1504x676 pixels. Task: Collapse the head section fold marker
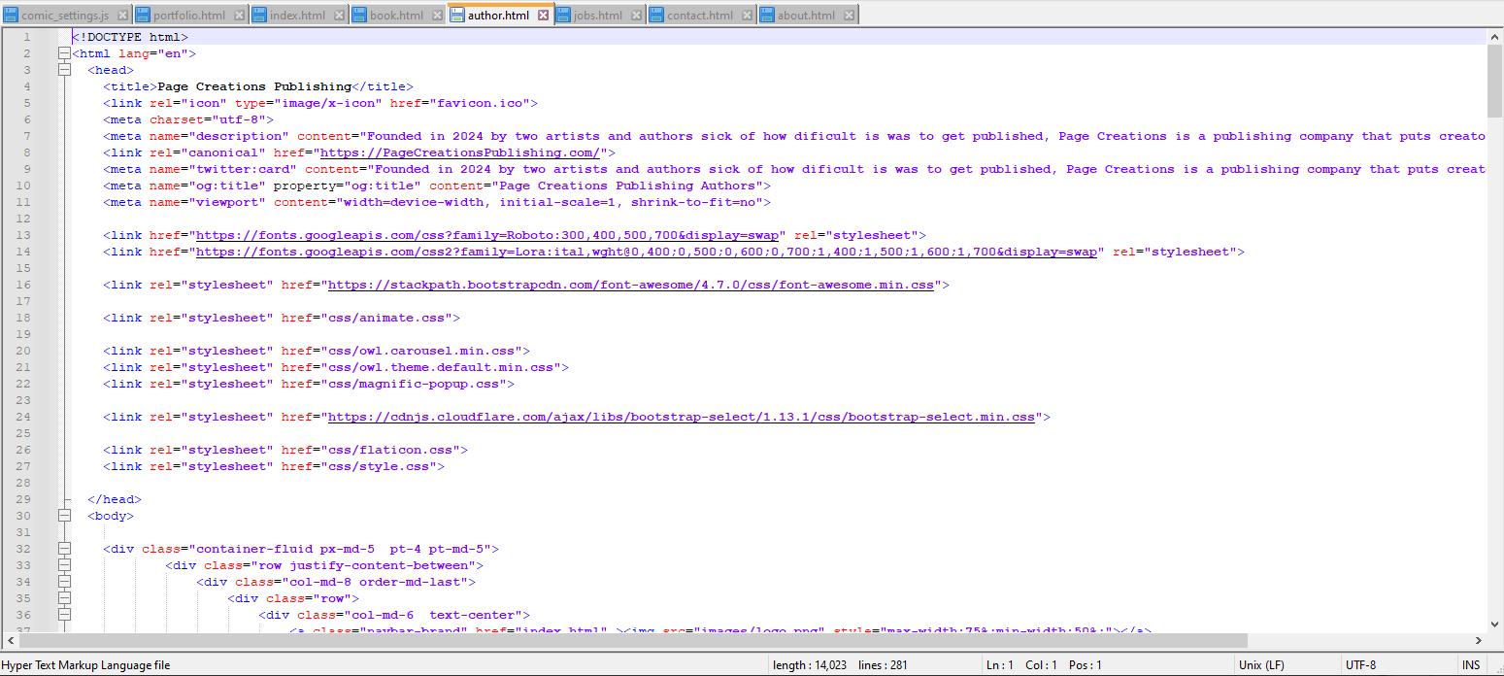[x=64, y=70]
